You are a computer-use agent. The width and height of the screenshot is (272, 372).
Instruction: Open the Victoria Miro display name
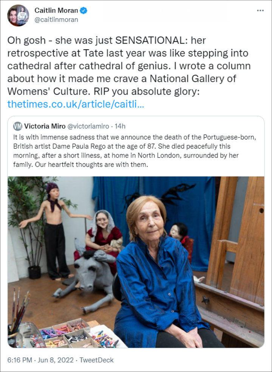pos(46,126)
